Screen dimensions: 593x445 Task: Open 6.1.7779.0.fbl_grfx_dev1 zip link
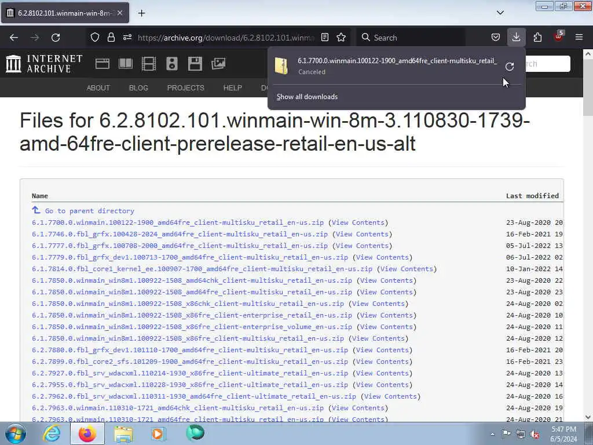190,257
